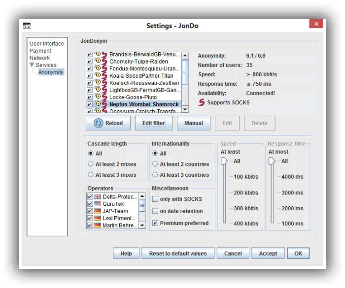Open Network settings
The image size is (345, 288).
39,58
